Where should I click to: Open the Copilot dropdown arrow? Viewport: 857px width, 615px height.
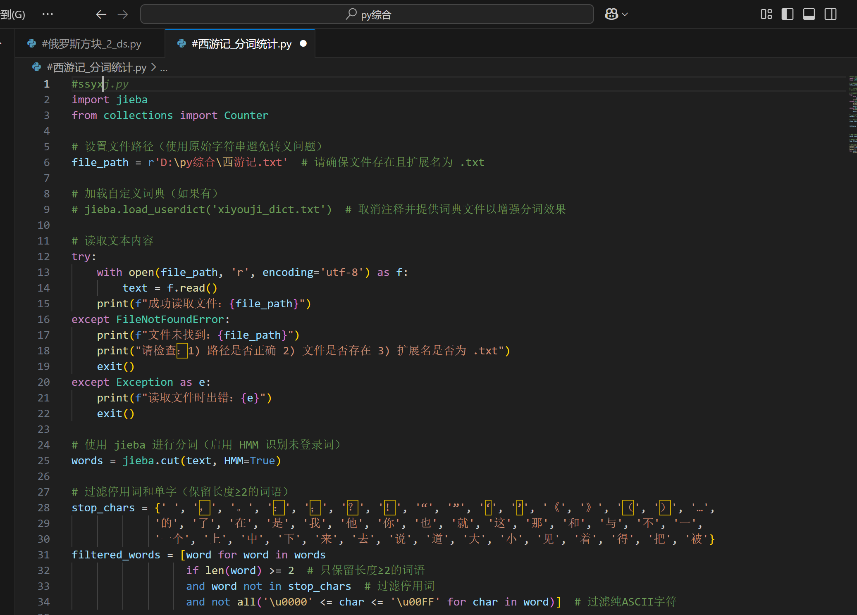[x=625, y=14]
